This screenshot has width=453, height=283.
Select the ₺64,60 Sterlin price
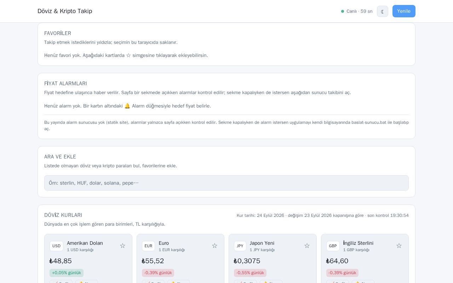click(337, 261)
